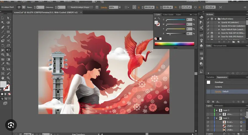The width and height of the screenshot is (248, 135).
Task: Open Google Lens search icon overlay
Action: 11,125
